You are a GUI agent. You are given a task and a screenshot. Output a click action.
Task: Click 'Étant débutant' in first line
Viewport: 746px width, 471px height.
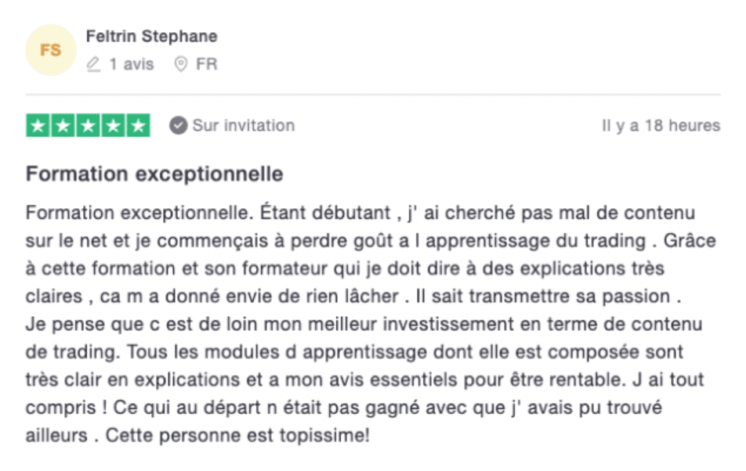click(x=325, y=213)
